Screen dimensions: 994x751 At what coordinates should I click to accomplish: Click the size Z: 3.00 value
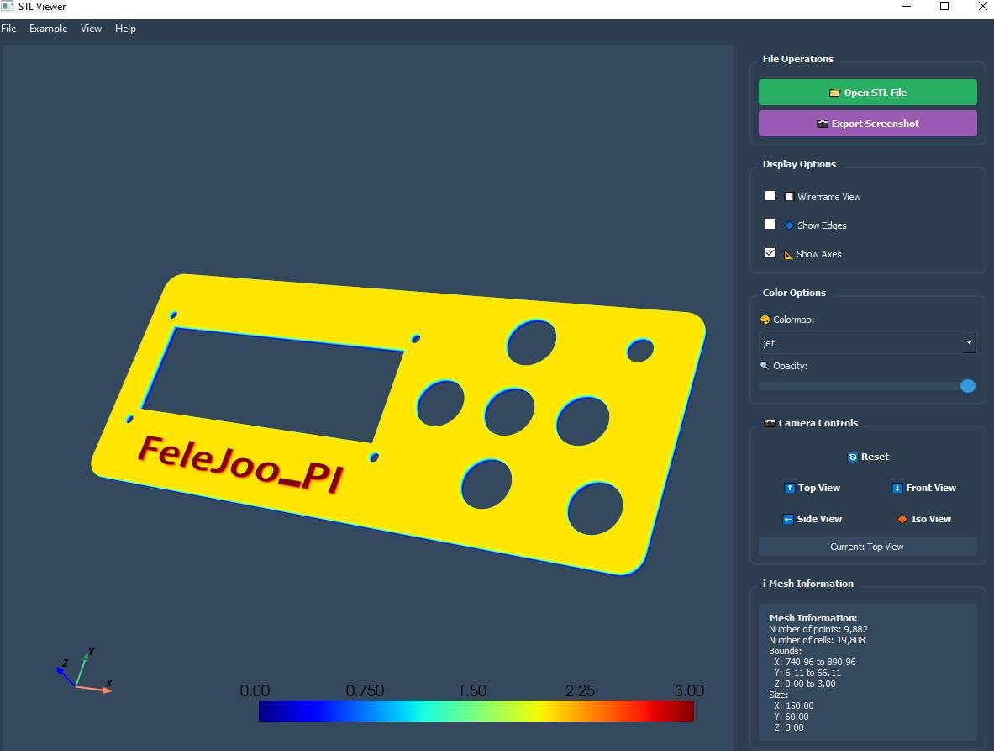[x=789, y=727]
